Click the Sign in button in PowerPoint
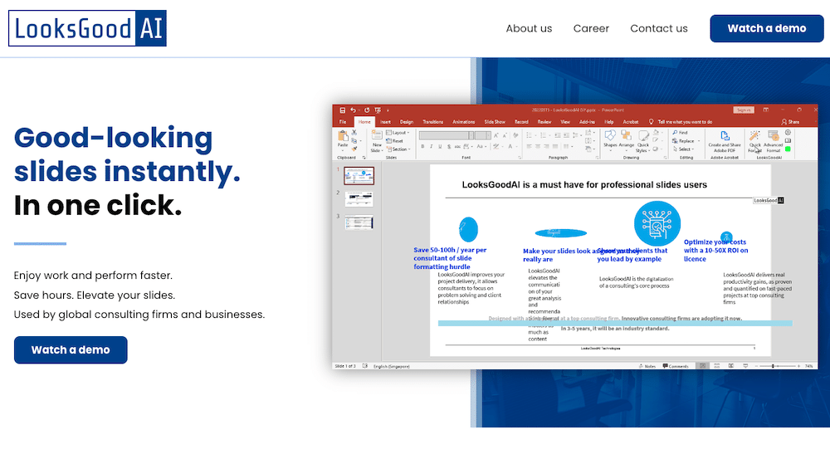Viewport: 830px width, 459px height. click(x=744, y=110)
